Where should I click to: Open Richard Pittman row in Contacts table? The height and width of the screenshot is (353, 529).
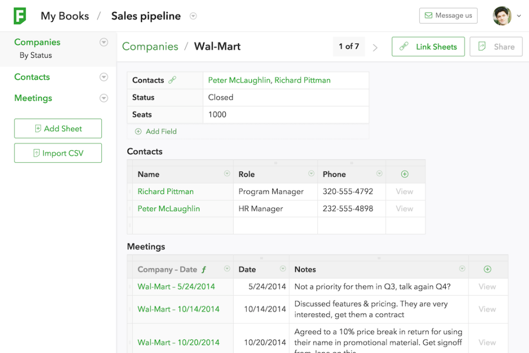[x=166, y=191]
